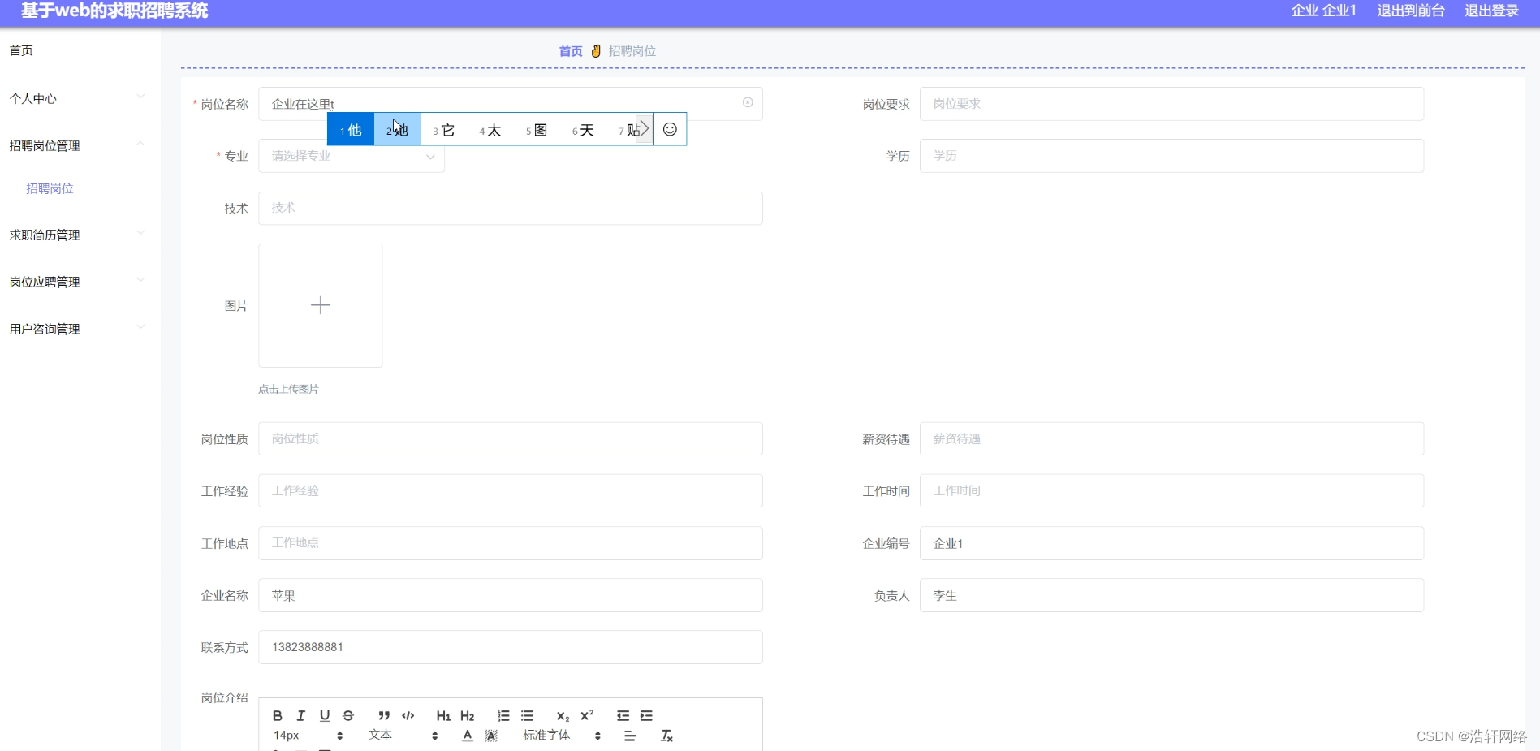The image size is (1540, 751).
Task: Insert a blockquote in 岗位介绍 editor
Action: pyautogui.click(x=384, y=715)
